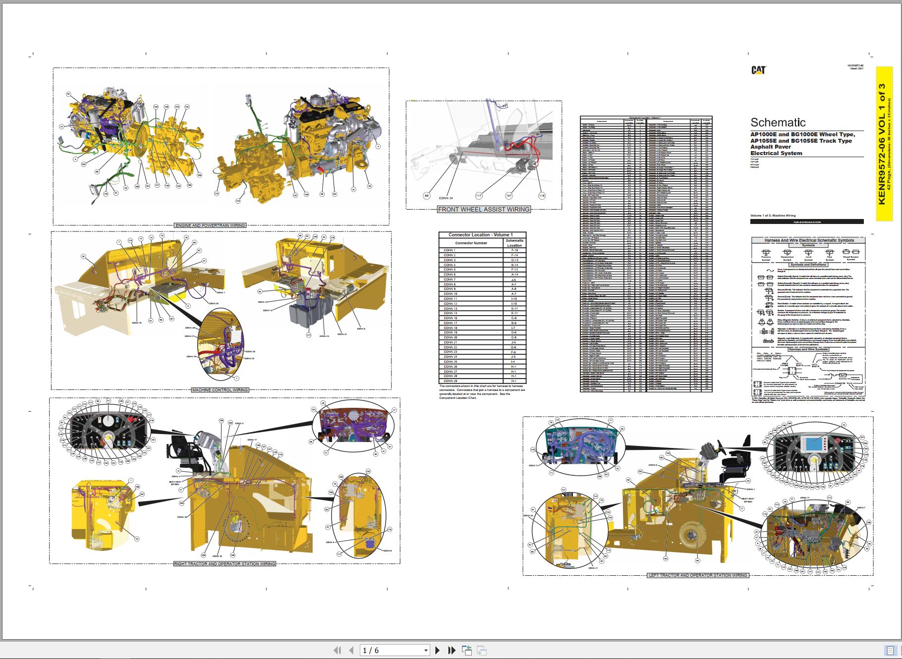Click the yellow 'KENR9572-06 VOL 1 of 3' banner
This screenshot has width=902, height=659.
tap(884, 144)
